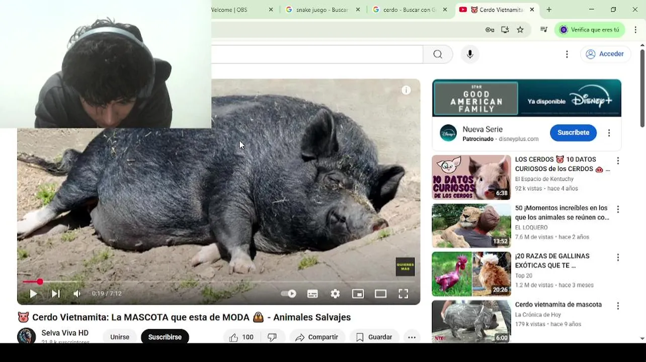Image resolution: width=646 pixels, height=362 pixels.
Task: Enter fullscreen video mode
Action: [403, 294]
